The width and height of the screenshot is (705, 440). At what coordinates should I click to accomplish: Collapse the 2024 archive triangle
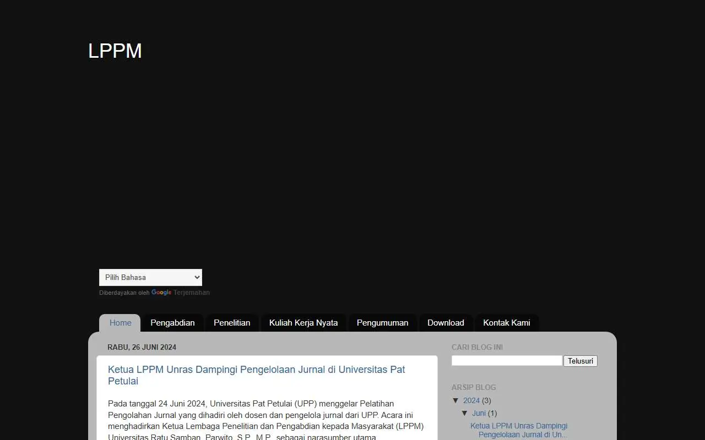456,400
